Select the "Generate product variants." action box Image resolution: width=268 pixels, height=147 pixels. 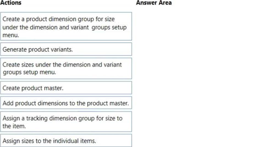(66, 50)
